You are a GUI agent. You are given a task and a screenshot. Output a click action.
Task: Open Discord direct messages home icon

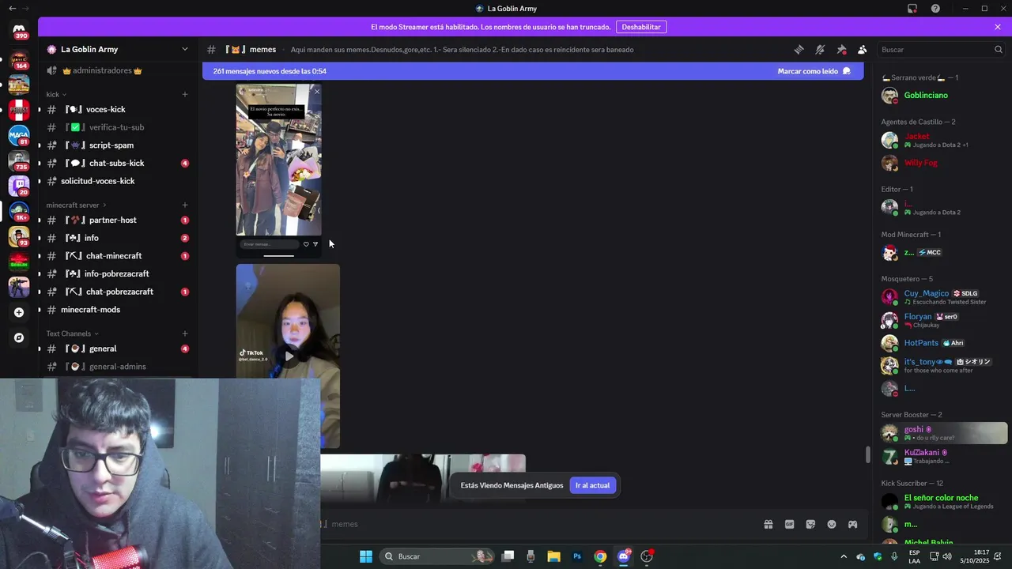(x=19, y=30)
